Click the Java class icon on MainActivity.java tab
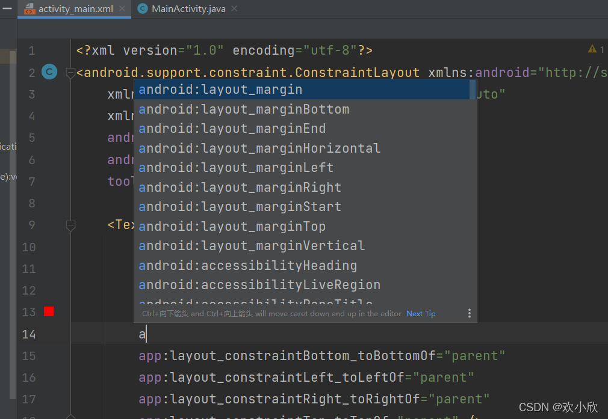Viewport: 608px width, 419px height. (x=143, y=9)
